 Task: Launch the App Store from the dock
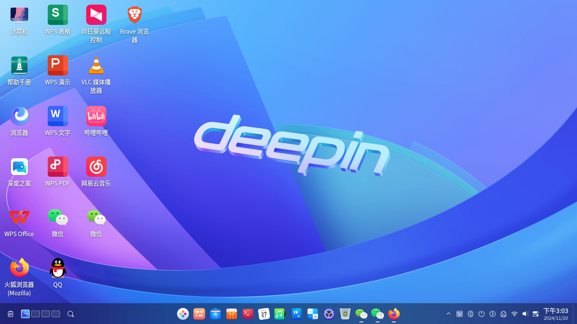coord(231,314)
